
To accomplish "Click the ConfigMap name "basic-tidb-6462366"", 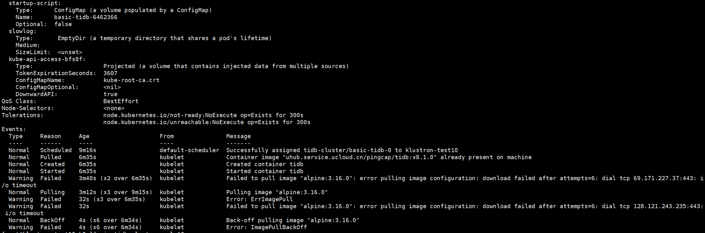I will tap(86, 17).
